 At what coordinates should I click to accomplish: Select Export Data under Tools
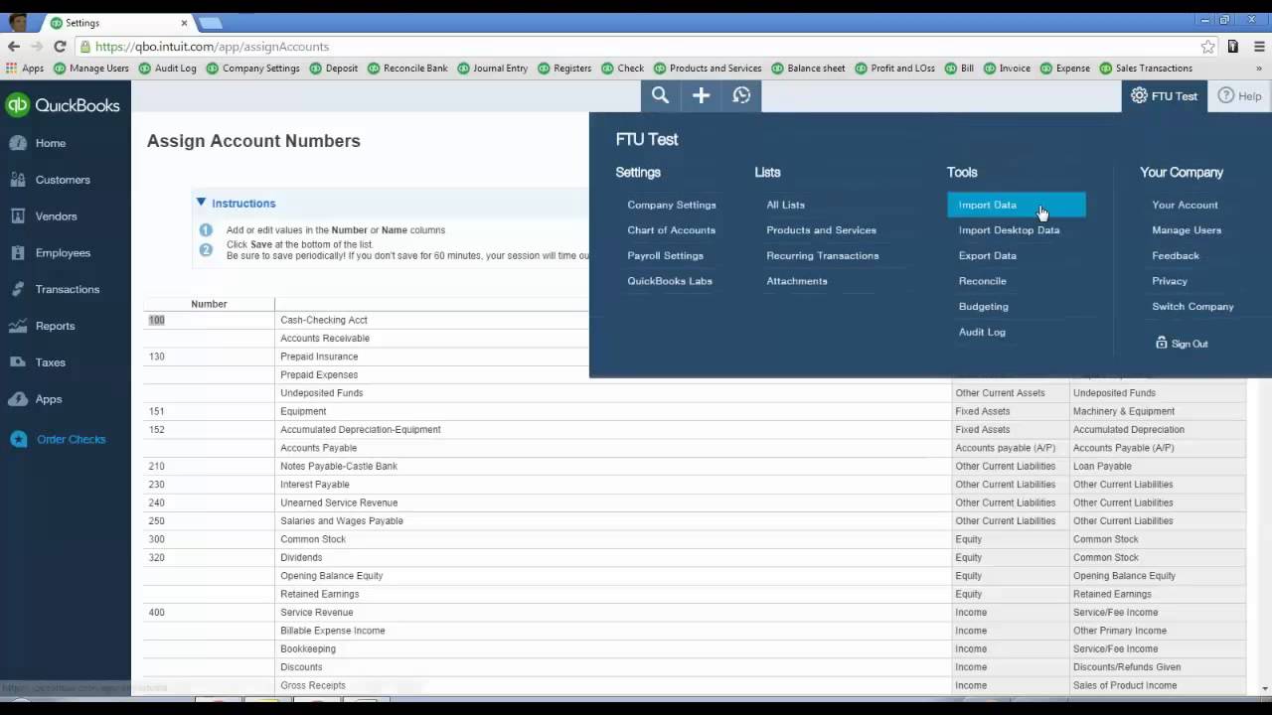click(987, 255)
